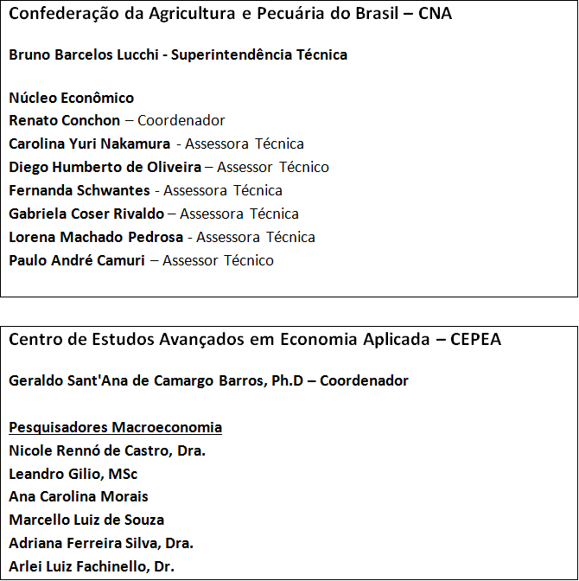Click the name Diego Humberto de Oliveira

pyautogui.click(x=105, y=168)
